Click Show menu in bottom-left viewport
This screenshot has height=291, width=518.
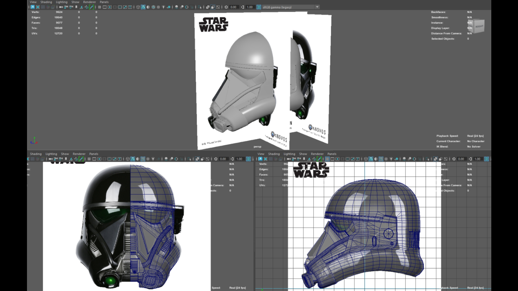pyautogui.click(x=65, y=154)
